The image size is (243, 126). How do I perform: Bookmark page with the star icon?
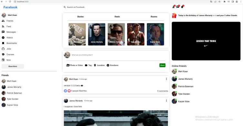tap(219, 2)
